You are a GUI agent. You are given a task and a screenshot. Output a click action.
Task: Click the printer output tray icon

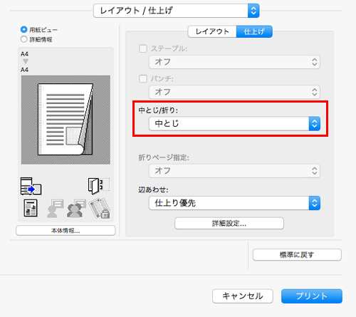[x=31, y=186]
